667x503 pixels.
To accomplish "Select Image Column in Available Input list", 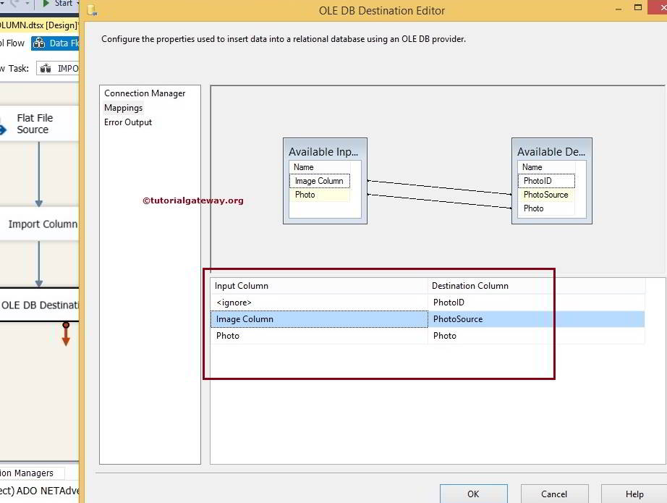I will (x=319, y=181).
